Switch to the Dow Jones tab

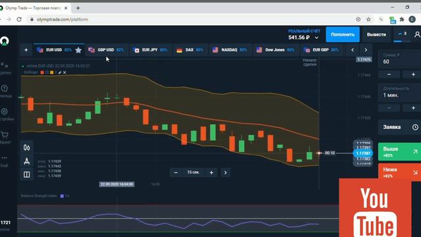point(276,50)
